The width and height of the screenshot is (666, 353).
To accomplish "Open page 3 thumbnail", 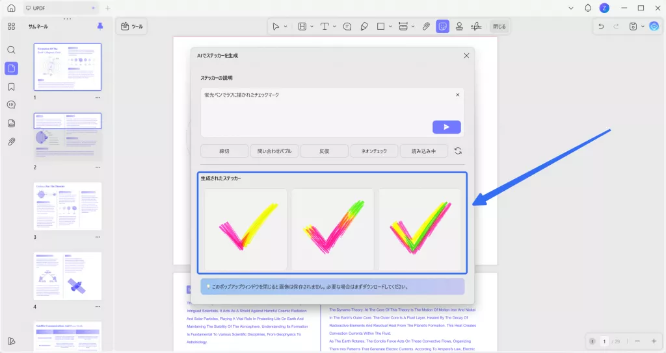I will (x=68, y=206).
